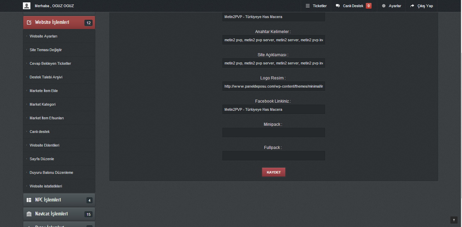This screenshot has height=227, width=462.
Task: Click the site title field above Anahtar Kelimeler
Action: pos(274,17)
